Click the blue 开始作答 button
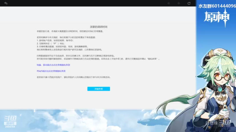 (x=99, y=89)
